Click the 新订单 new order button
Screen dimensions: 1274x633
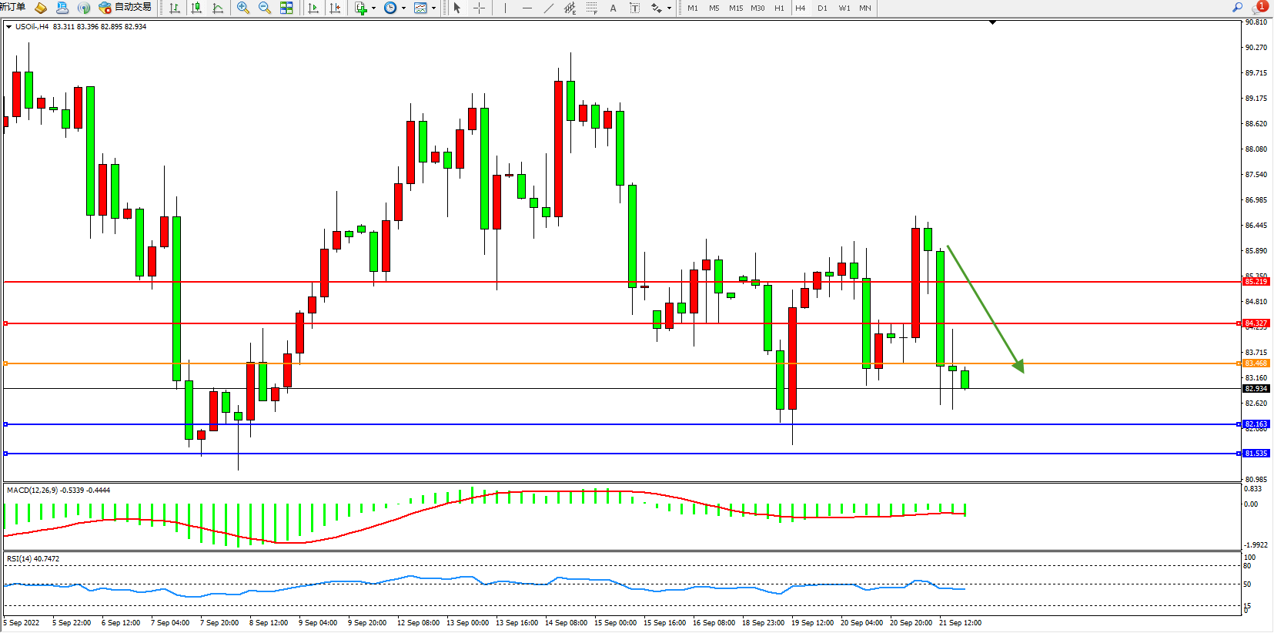pos(12,7)
